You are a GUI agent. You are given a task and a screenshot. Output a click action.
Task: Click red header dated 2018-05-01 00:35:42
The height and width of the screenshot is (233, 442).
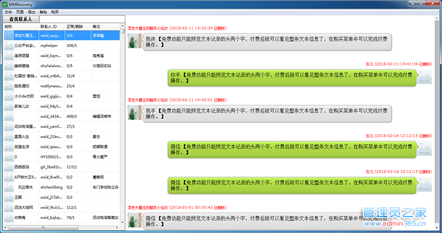click(x=177, y=208)
